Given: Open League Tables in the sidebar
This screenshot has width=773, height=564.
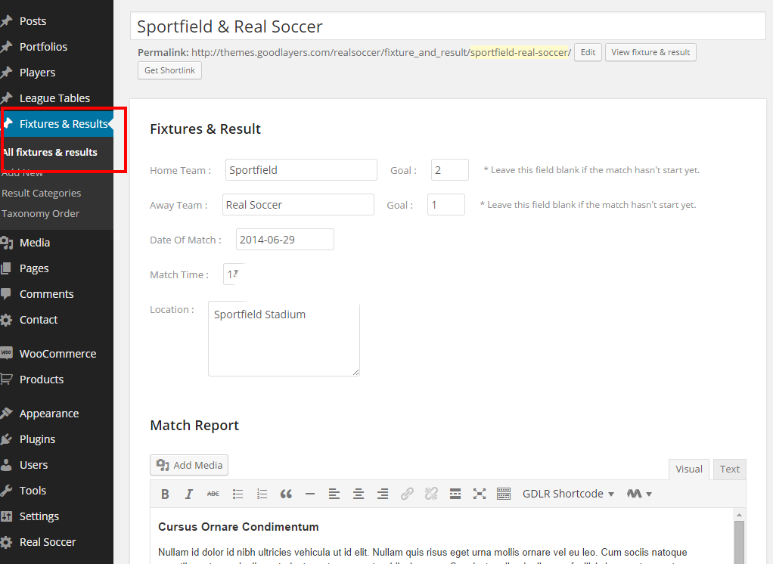Looking at the screenshot, I should pyautogui.click(x=54, y=98).
